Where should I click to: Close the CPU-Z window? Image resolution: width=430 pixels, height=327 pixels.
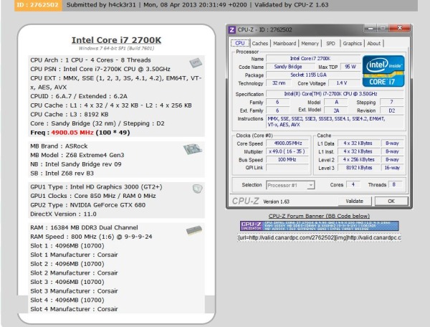400,28
